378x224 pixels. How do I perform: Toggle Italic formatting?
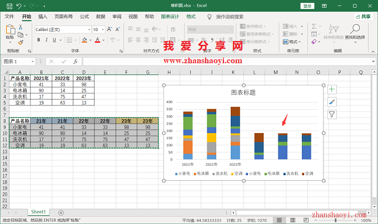[47, 40]
